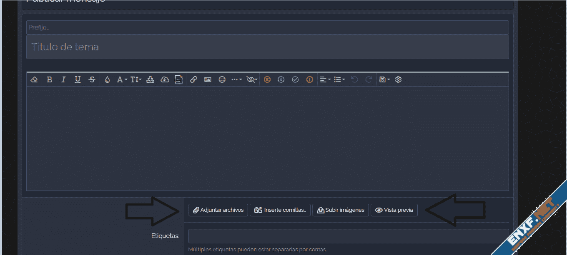Expand the font size dropdown
This screenshot has height=255, width=567.
[x=136, y=79]
